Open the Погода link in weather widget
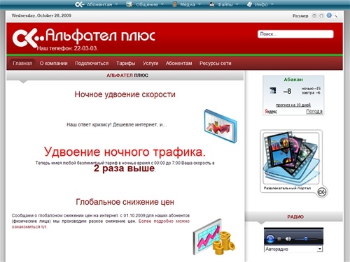The width and height of the screenshot is (350, 262). [314, 111]
